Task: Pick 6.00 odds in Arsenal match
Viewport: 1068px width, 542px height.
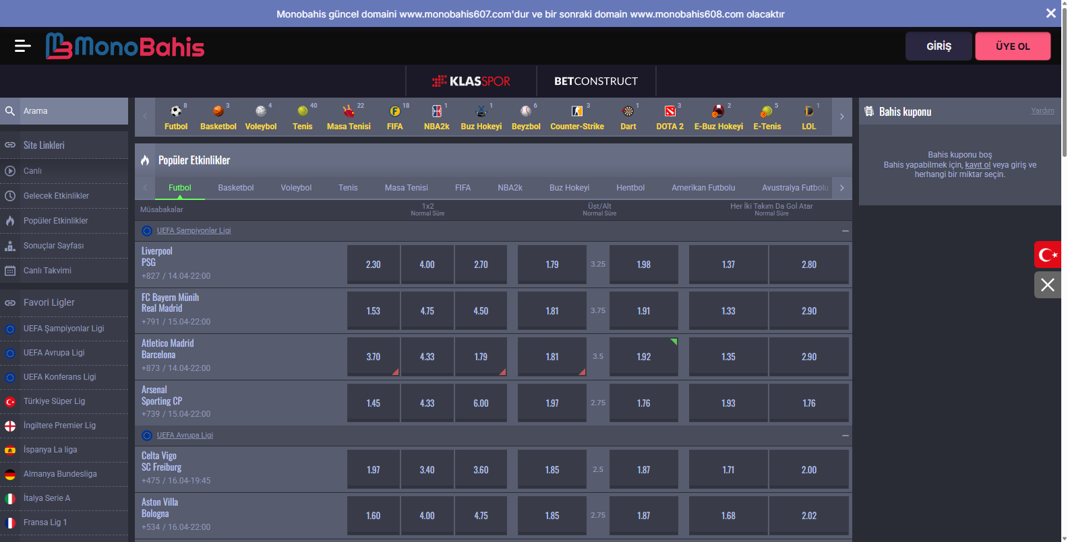Action: tap(481, 403)
